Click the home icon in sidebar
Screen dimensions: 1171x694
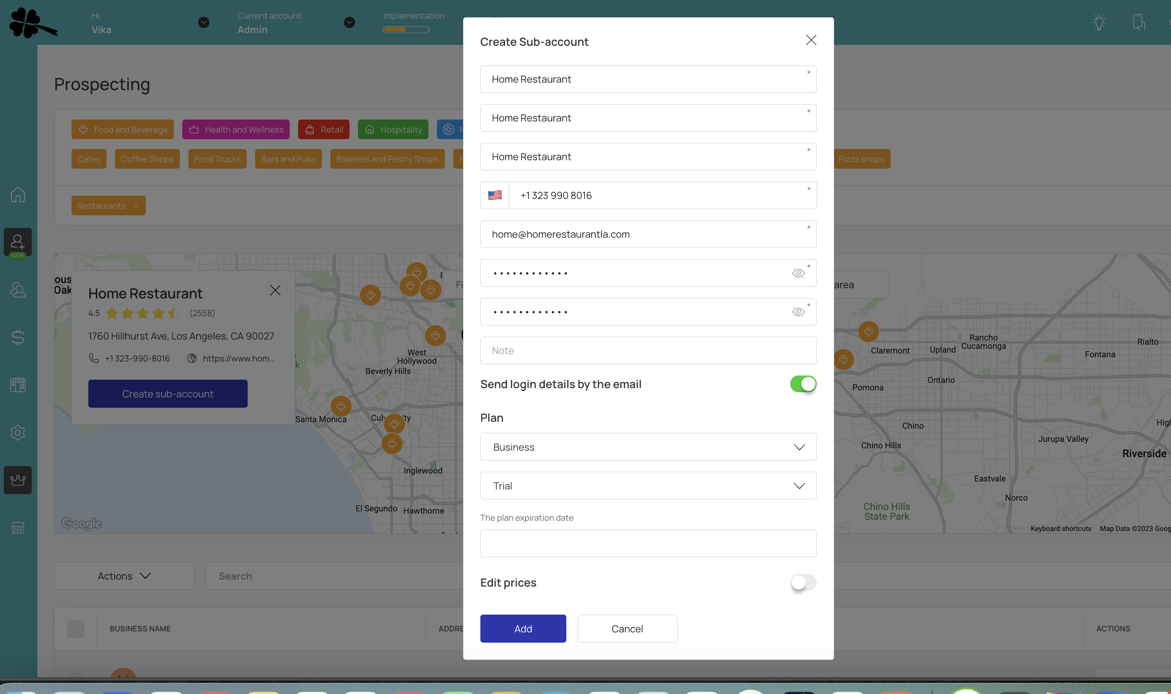tap(18, 194)
